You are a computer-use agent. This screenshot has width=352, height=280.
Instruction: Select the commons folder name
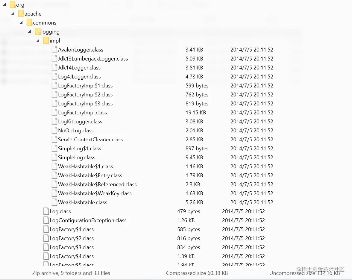click(45, 23)
